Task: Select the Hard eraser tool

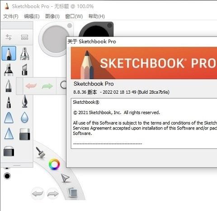Action: point(25,134)
